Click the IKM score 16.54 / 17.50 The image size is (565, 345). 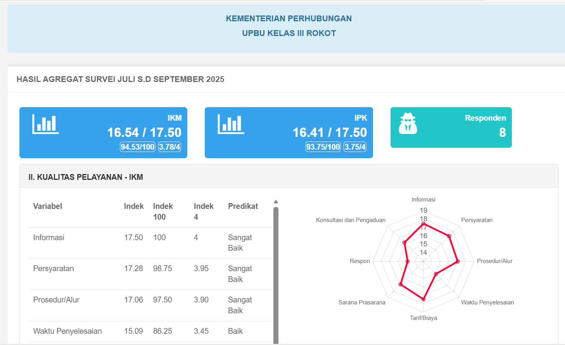(x=144, y=132)
